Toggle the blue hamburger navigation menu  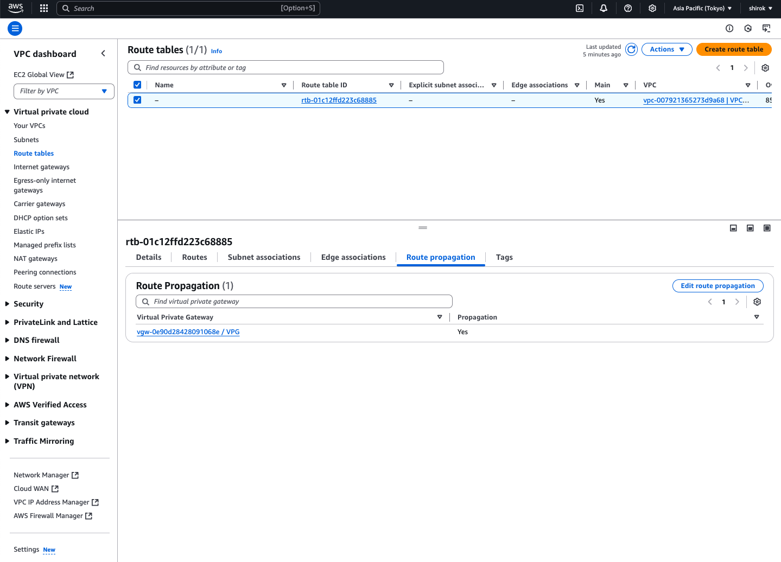point(15,28)
